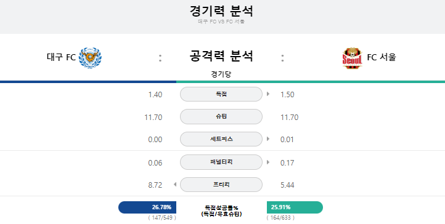Screen dimensions: 445x224
Task: Click the FC 서울 team name
Action: [x=382, y=57]
